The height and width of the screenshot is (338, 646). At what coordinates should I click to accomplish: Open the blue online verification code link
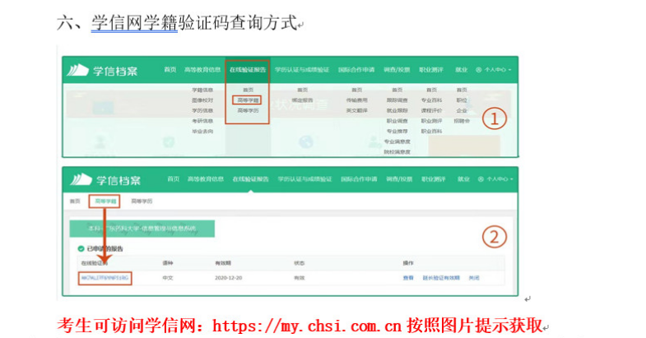105,278
